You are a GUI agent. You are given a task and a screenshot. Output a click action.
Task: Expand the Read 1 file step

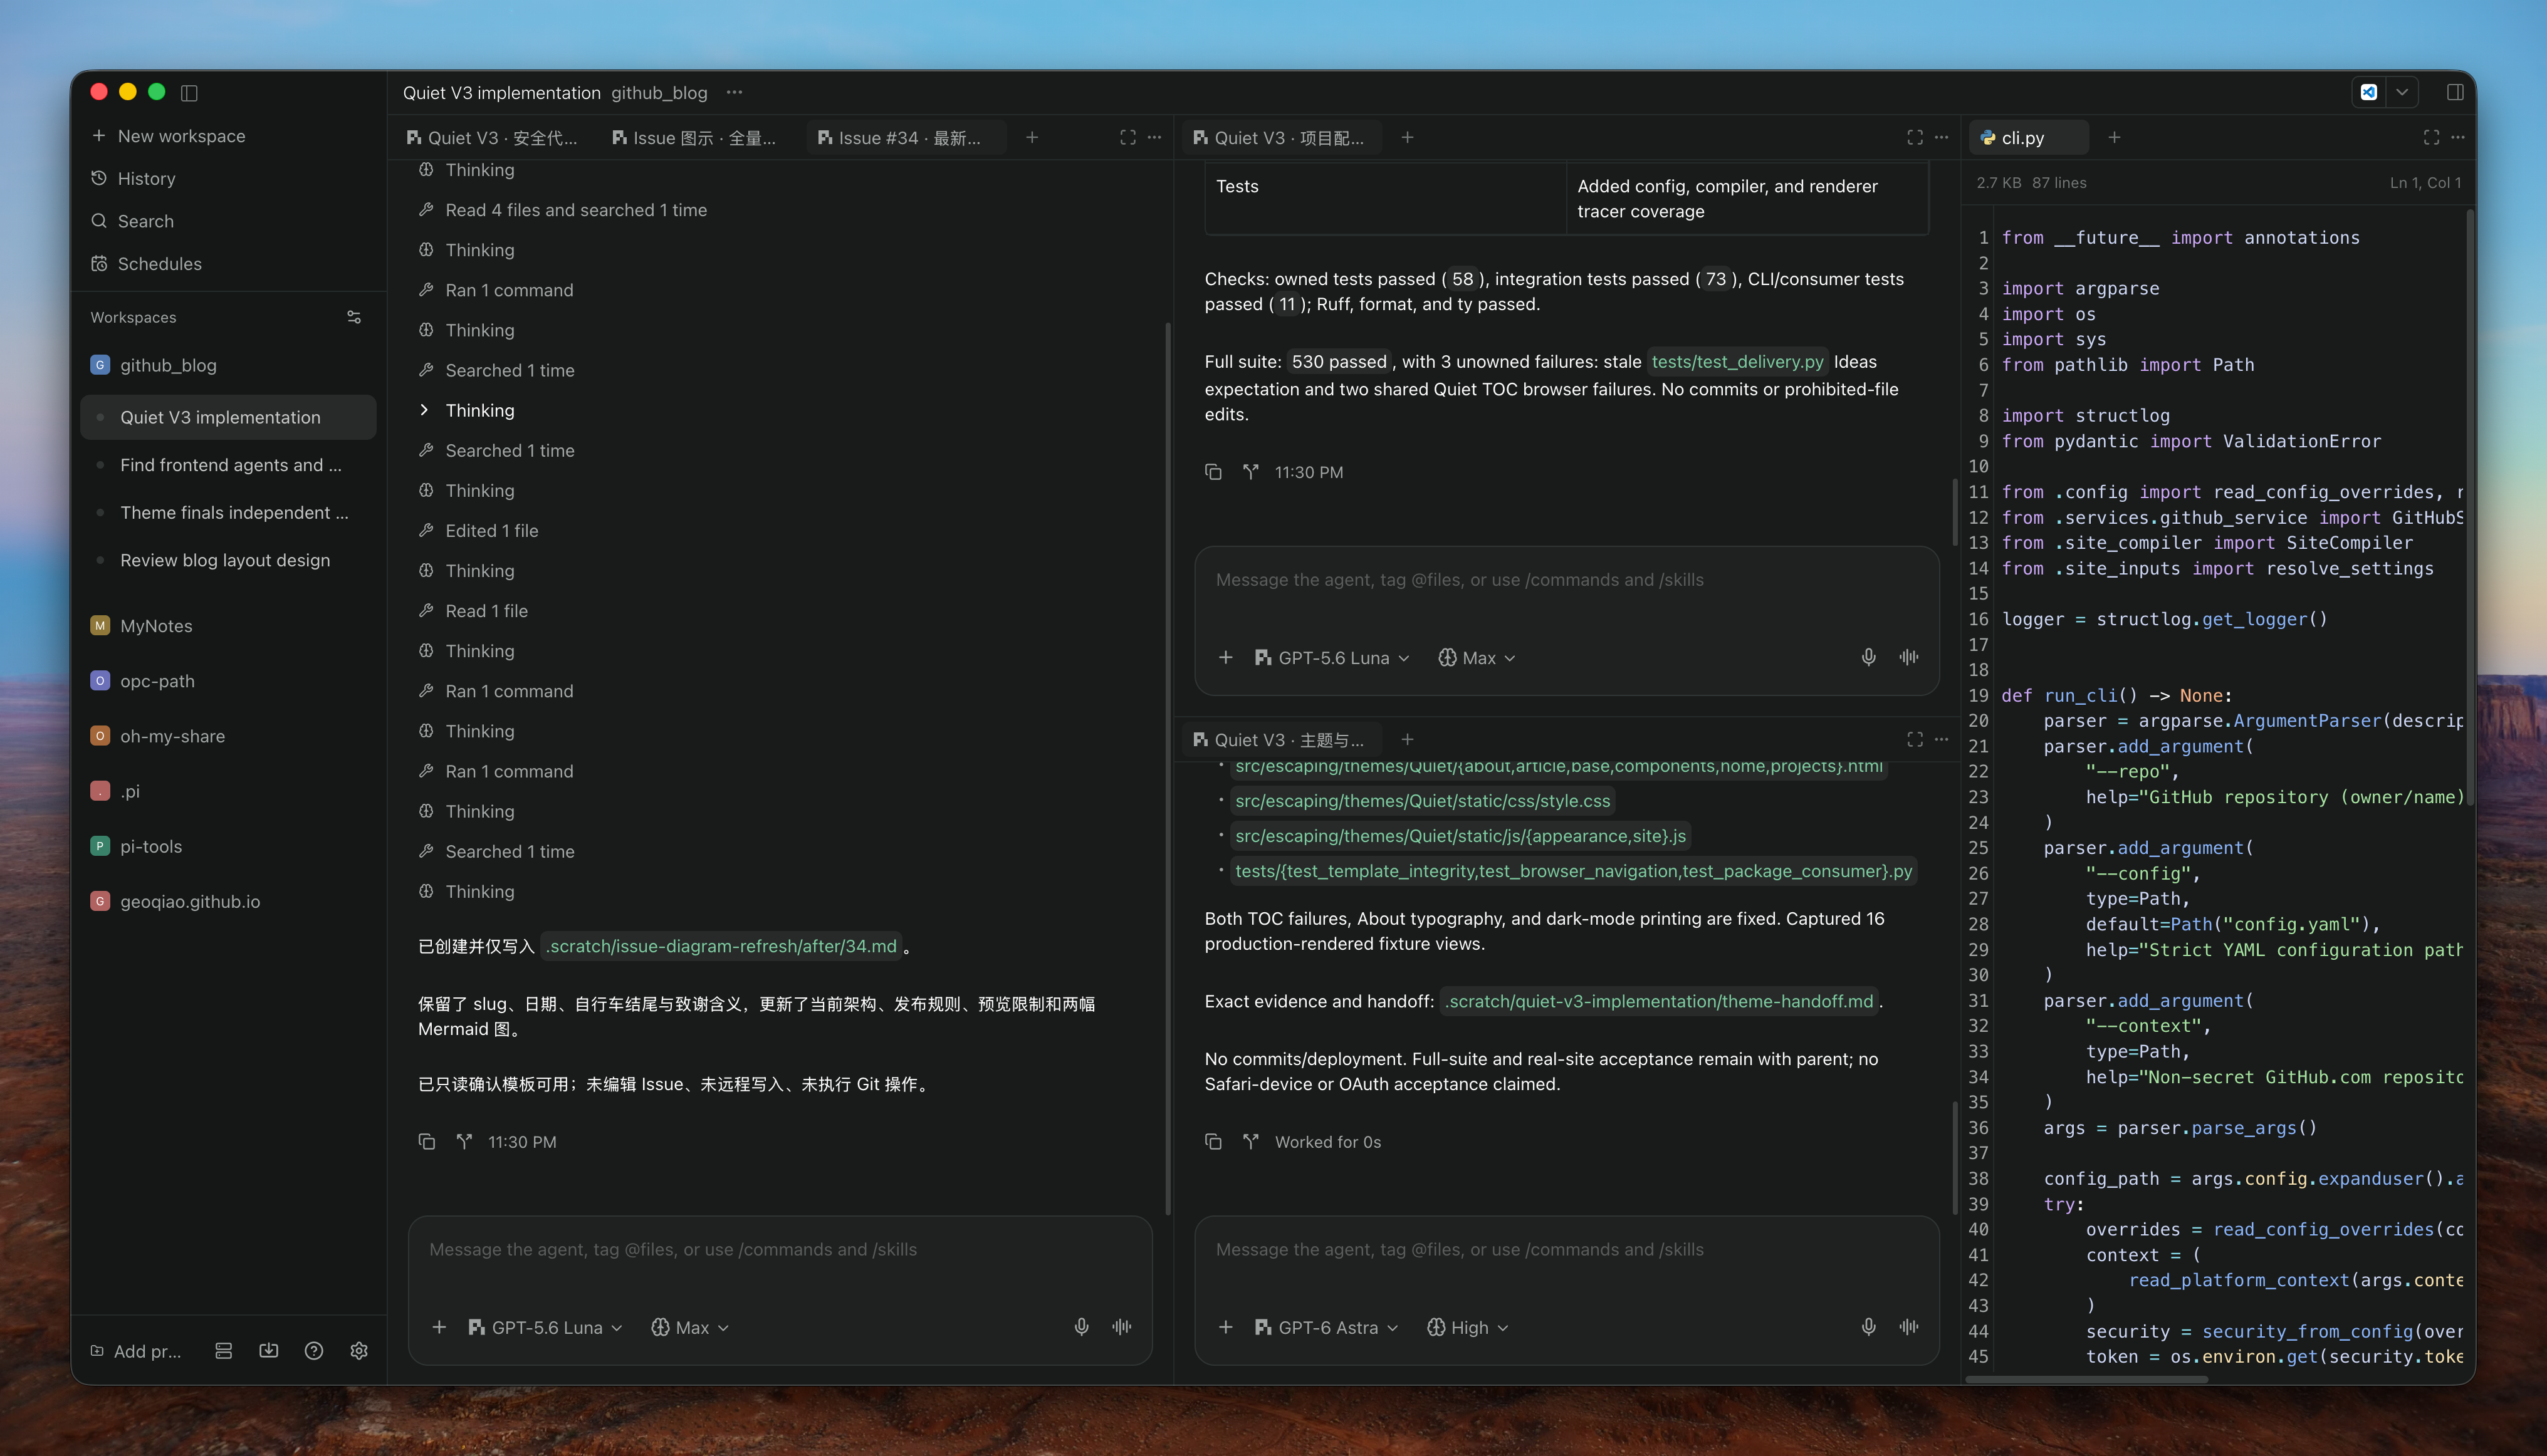473,610
